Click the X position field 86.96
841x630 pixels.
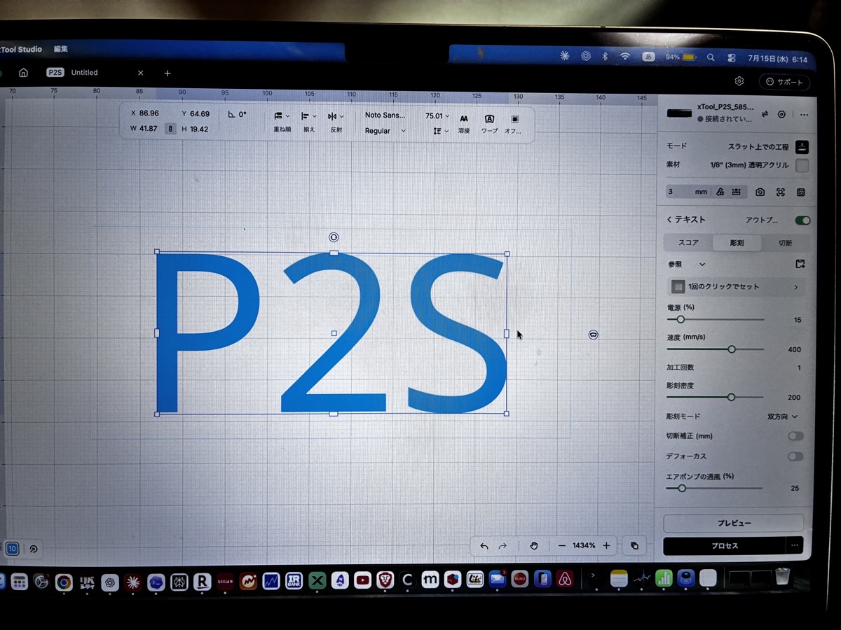click(x=144, y=113)
